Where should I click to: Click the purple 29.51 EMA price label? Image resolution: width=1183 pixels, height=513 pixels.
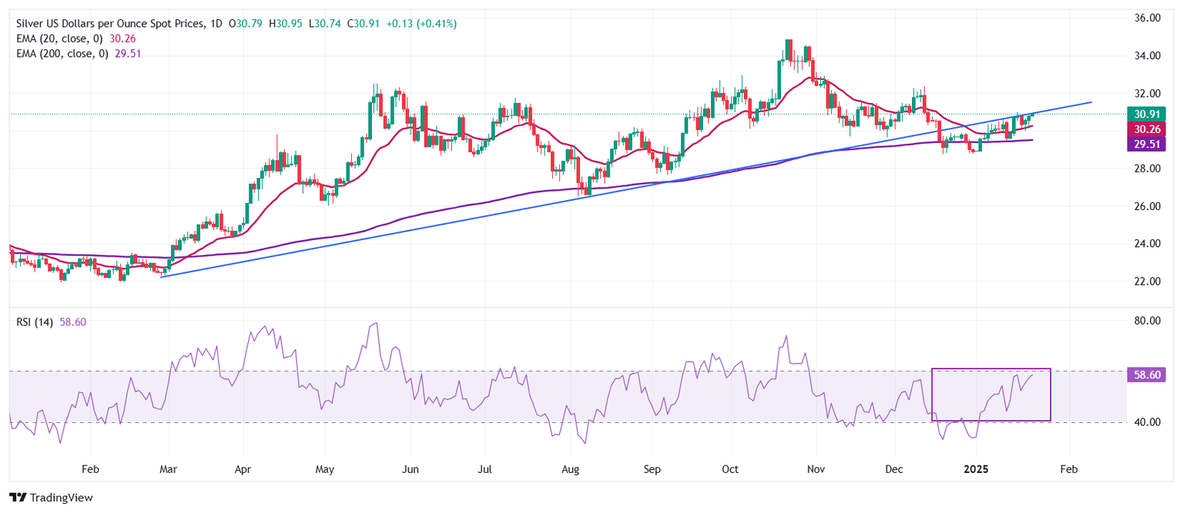pos(1142,144)
